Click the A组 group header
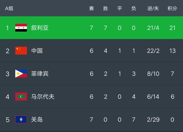This screenshot has width=183, height=132. [9, 8]
